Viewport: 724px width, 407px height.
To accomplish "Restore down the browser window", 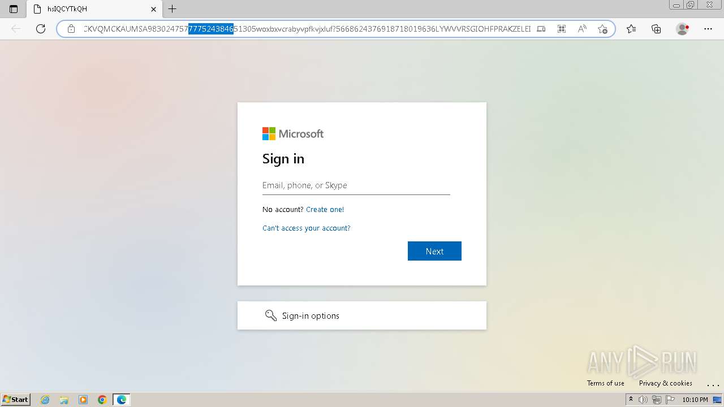I will [x=691, y=5].
